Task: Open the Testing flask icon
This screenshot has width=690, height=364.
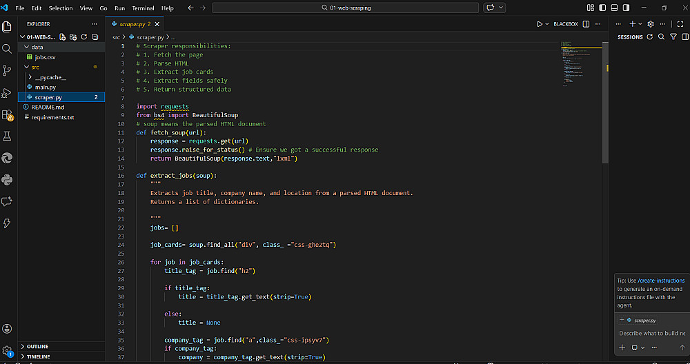Action: (8, 136)
